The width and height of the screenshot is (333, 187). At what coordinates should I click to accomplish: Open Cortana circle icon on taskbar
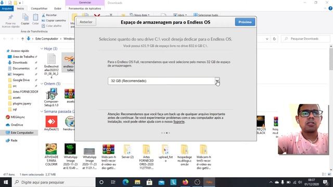tap(101, 182)
